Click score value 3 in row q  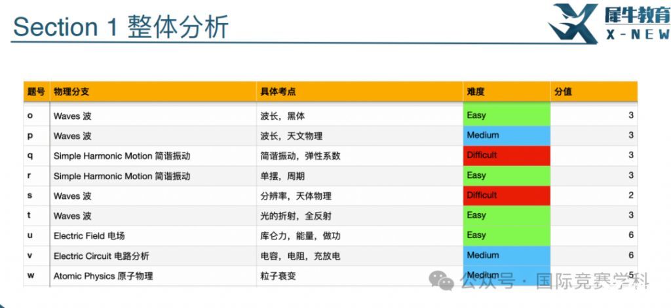click(x=631, y=156)
